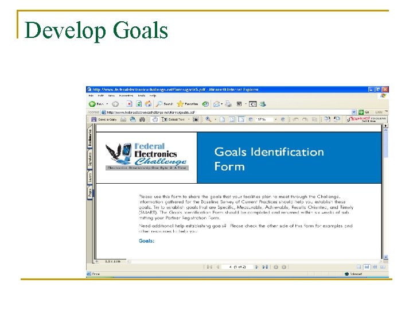Click the page number field
The height and width of the screenshot is (310, 413).
click(x=237, y=267)
